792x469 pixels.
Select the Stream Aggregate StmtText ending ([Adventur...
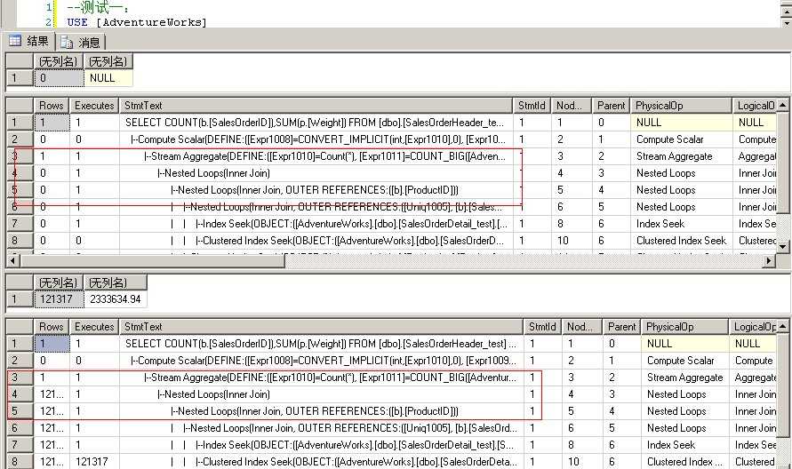coord(321,378)
